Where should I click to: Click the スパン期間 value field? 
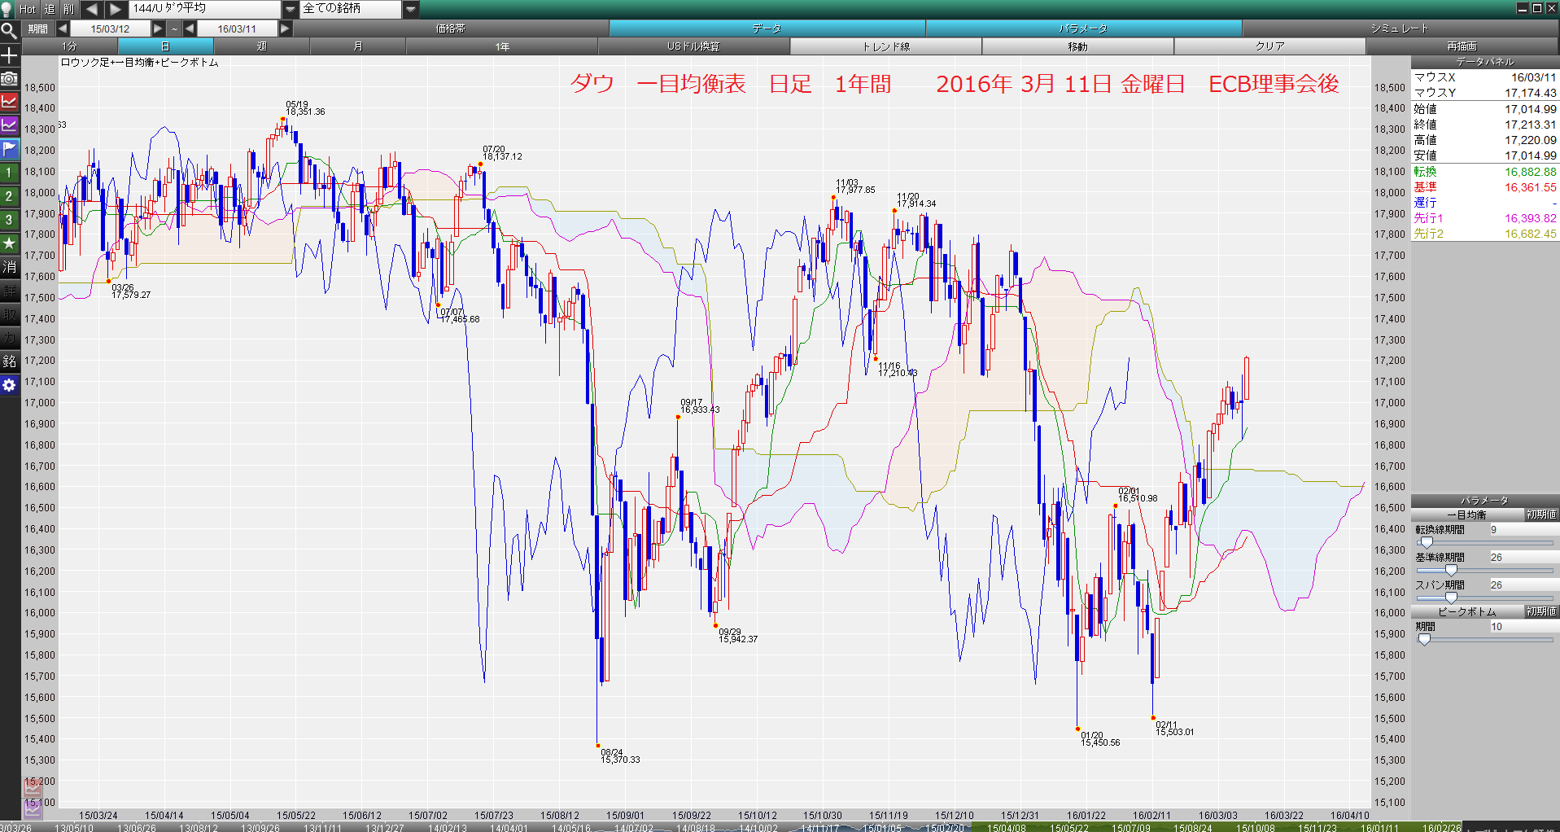(1523, 585)
